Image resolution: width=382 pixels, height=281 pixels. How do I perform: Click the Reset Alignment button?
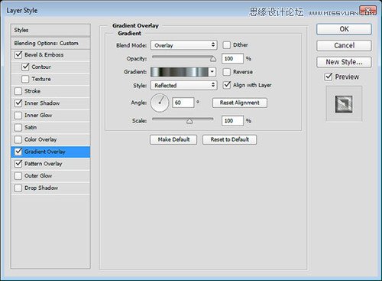[x=240, y=103]
